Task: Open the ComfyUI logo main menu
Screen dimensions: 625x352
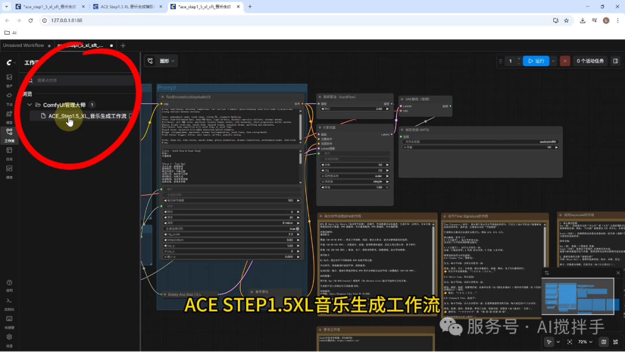Action: (9, 63)
